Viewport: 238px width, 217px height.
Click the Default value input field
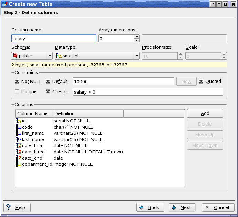coord(123,82)
